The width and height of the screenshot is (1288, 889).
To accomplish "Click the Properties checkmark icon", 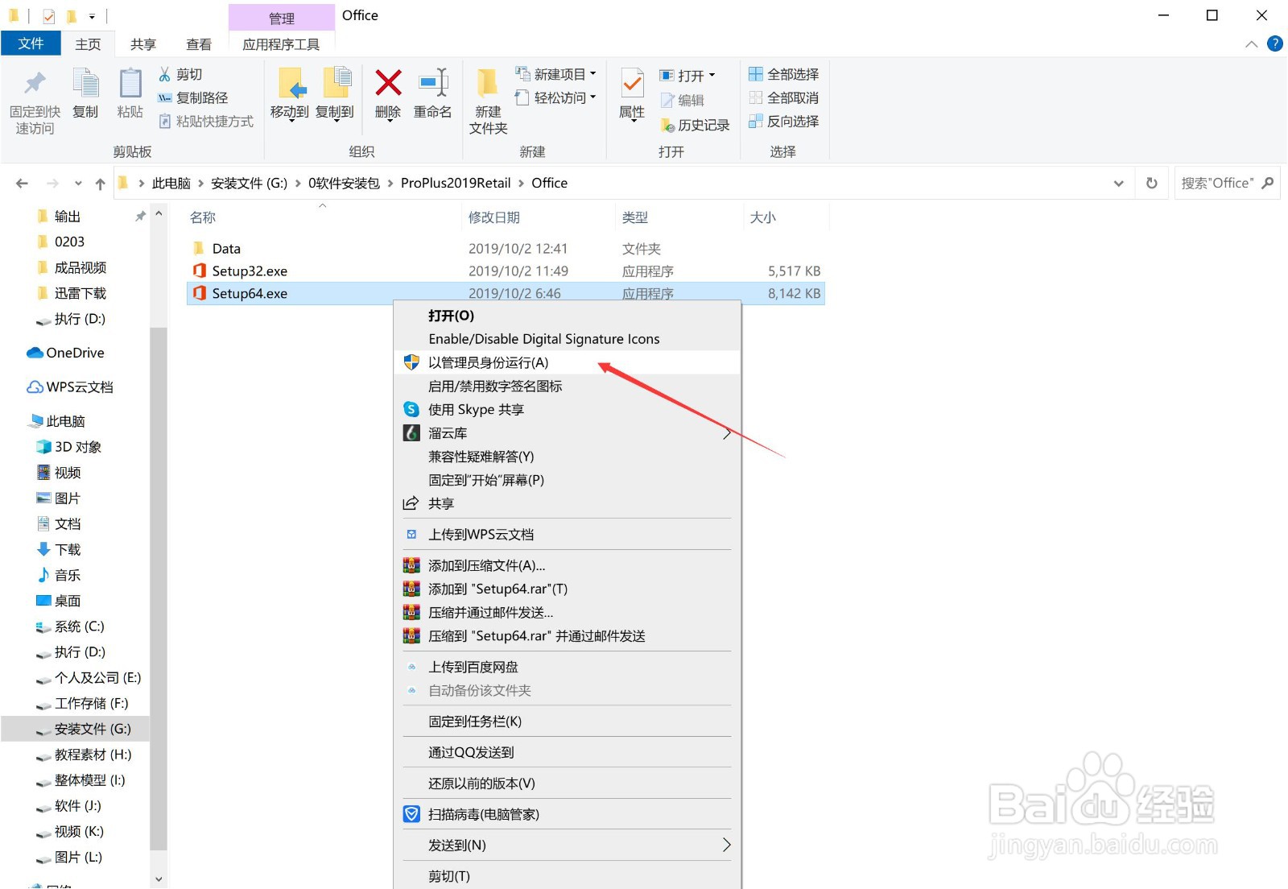I will click(x=632, y=84).
